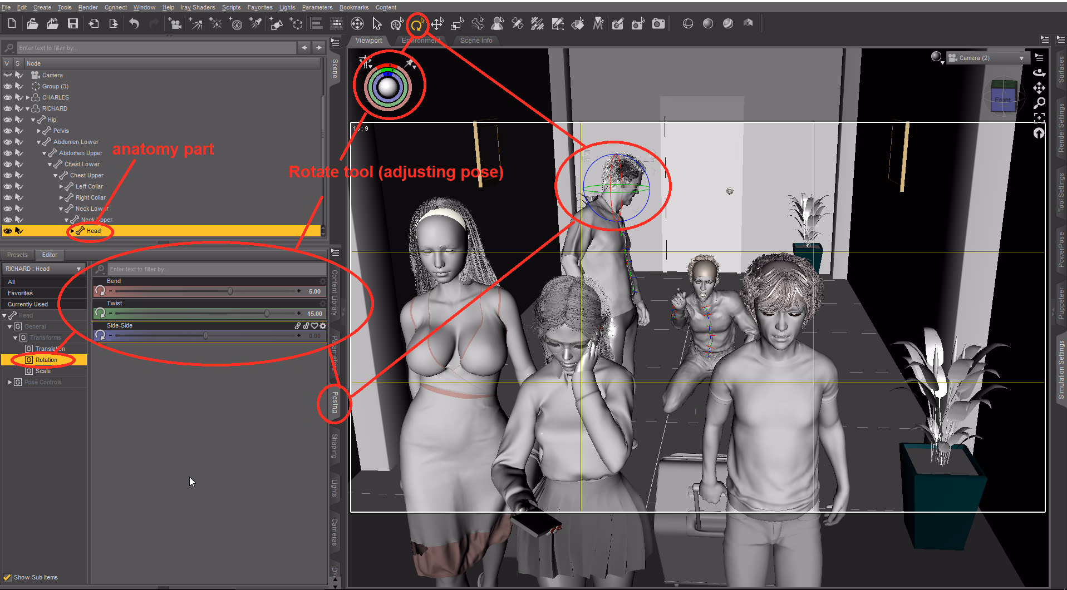The width and height of the screenshot is (1067, 590).
Task: Click the Save scene floppy disk icon
Action: [x=73, y=24]
